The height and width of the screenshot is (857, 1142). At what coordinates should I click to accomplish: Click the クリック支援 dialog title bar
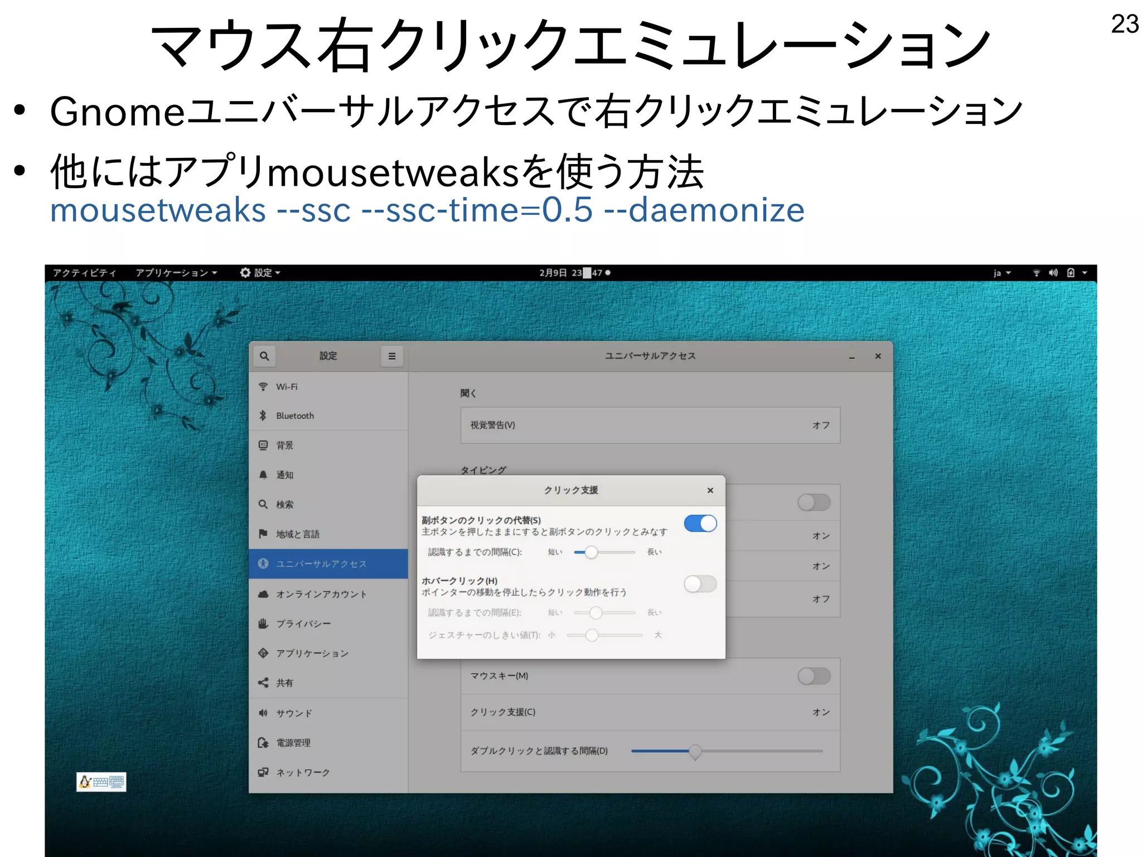[571, 490]
